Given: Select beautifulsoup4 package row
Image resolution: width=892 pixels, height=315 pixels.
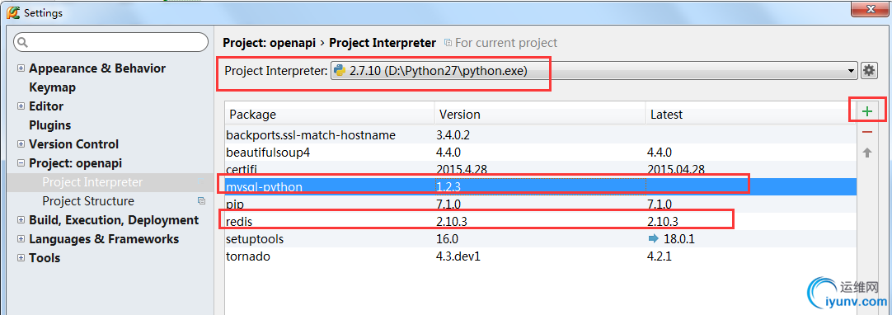Looking at the screenshot, I should pos(540,153).
